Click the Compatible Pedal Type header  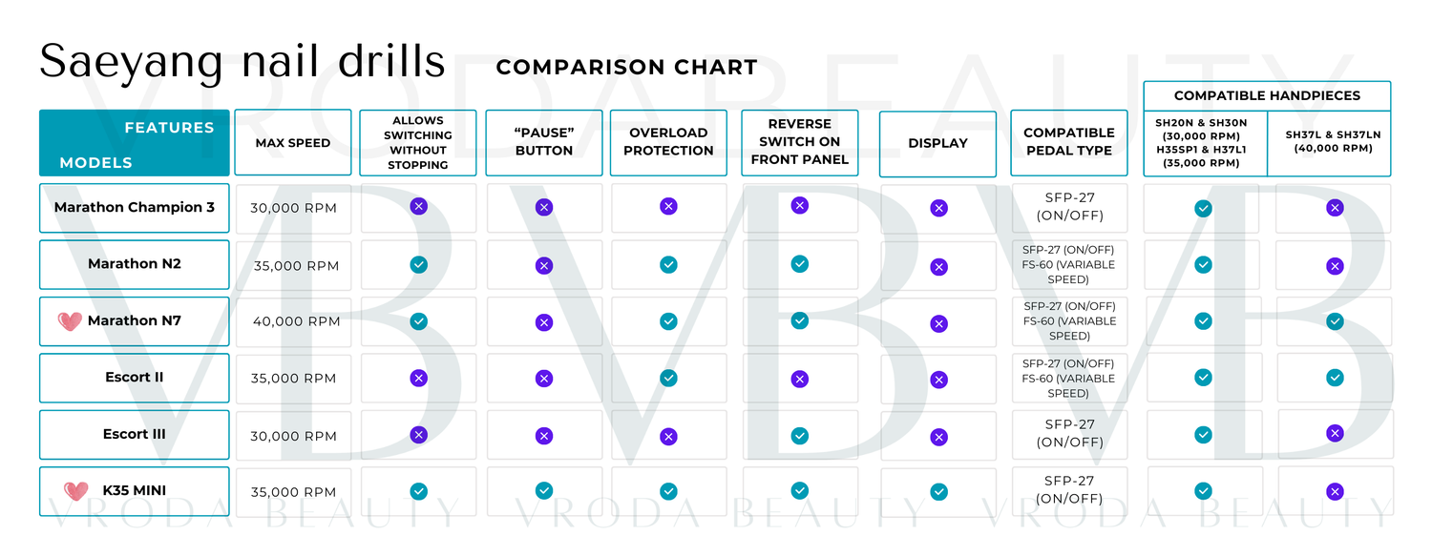point(1068,142)
